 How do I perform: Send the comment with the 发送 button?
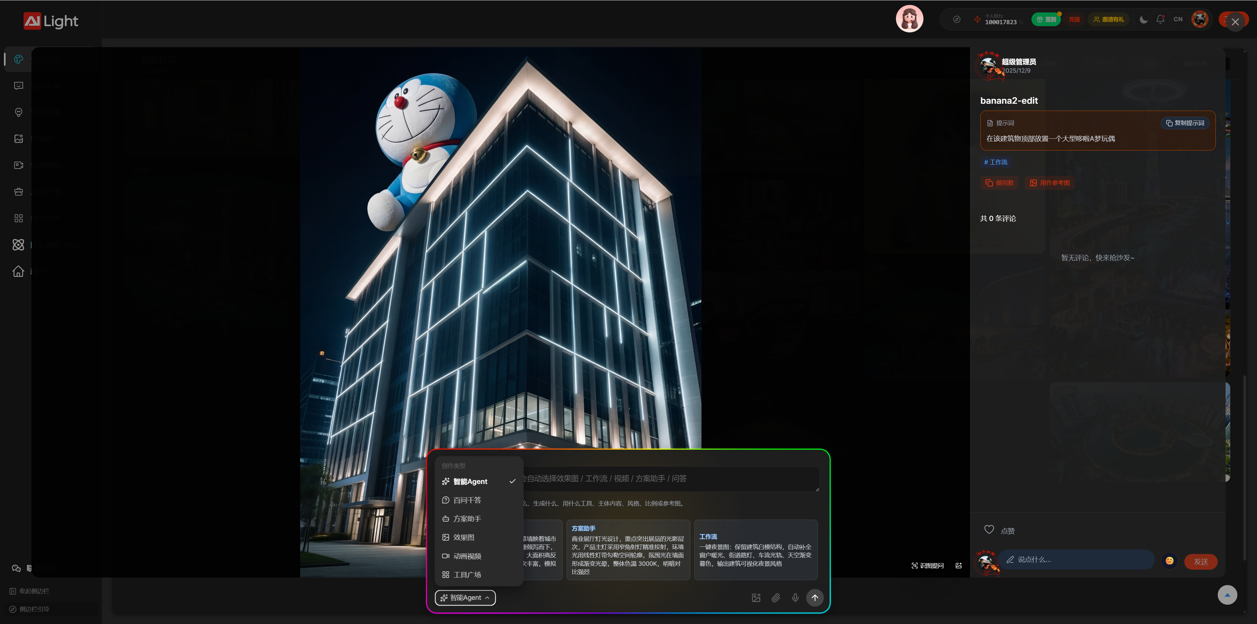tap(1200, 562)
